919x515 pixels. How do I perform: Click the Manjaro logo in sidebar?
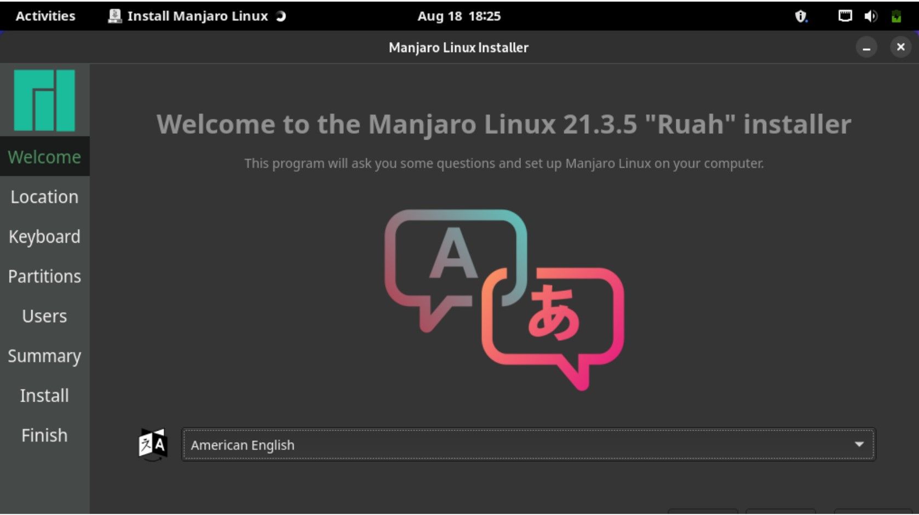(x=44, y=100)
